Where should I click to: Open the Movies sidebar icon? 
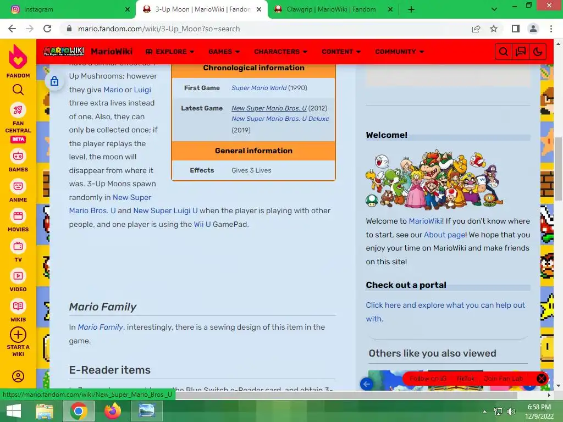click(x=18, y=216)
